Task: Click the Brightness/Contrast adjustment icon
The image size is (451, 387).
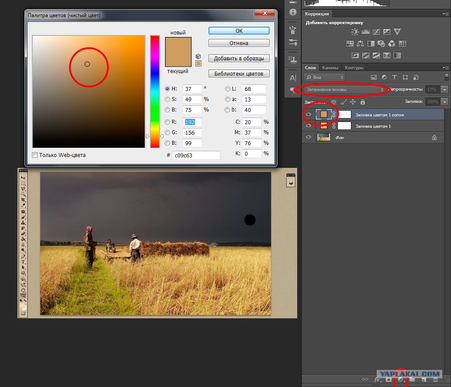Action: (355, 31)
